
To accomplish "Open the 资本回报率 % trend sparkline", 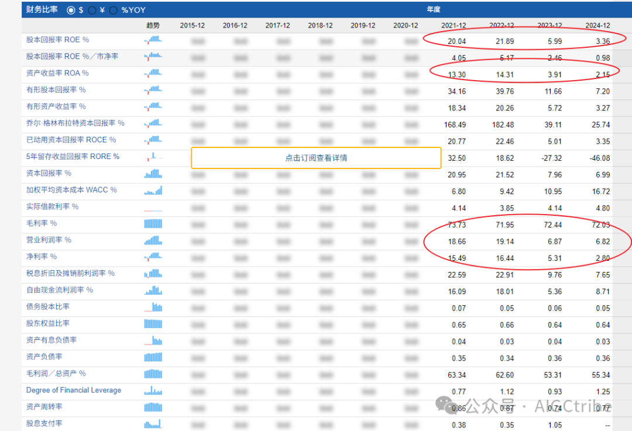I will (x=153, y=174).
